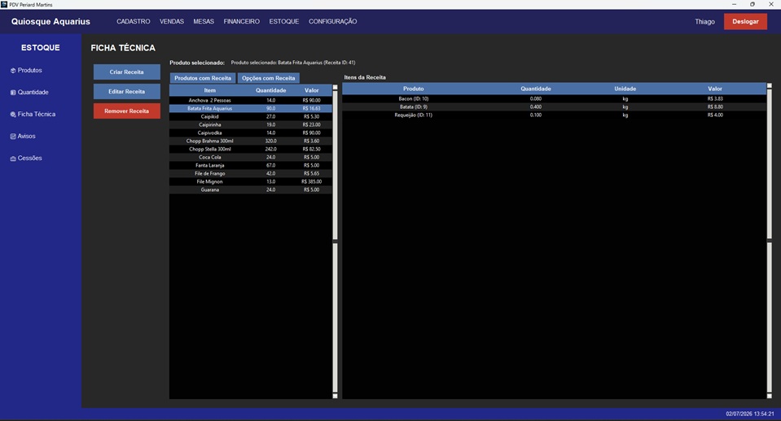The width and height of the screenshot is (781, 421).
Task: Sort recipe list by Item column header
Action: click(209, 90)
